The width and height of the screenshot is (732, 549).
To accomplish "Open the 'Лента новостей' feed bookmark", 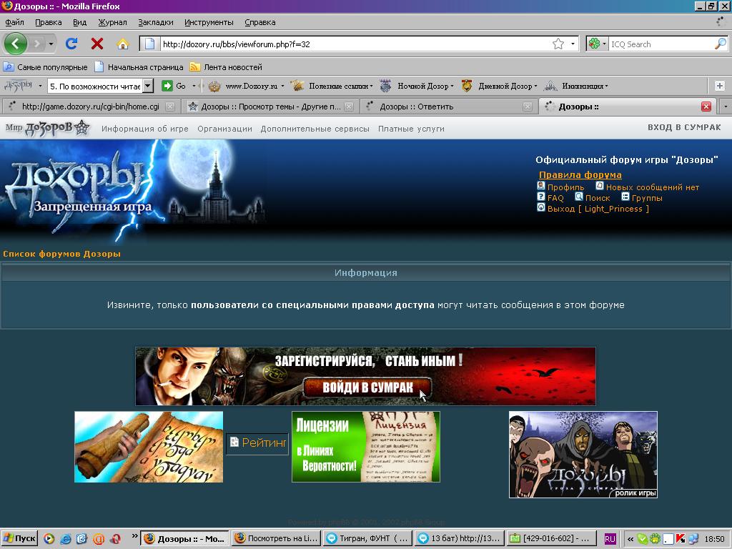I will tap(226, 67).
